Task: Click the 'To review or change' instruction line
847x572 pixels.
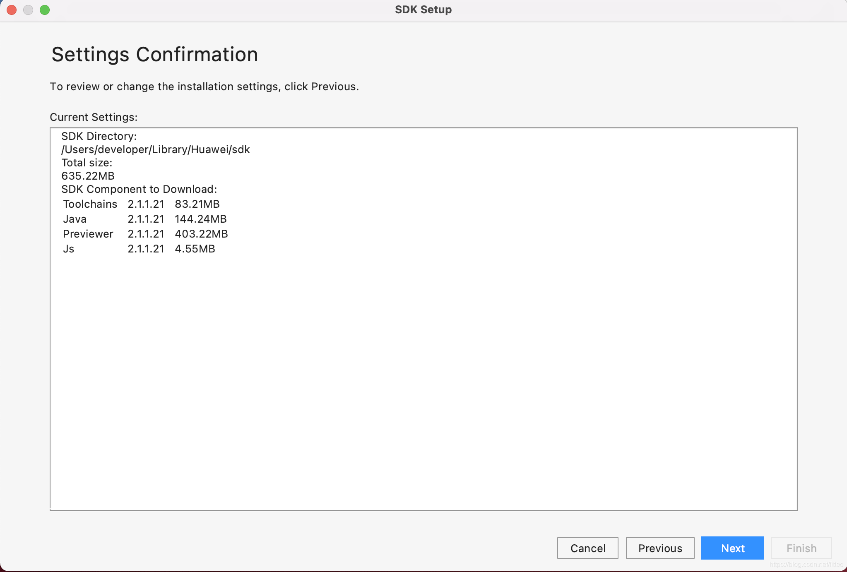Action: click(x=204, y=87)
